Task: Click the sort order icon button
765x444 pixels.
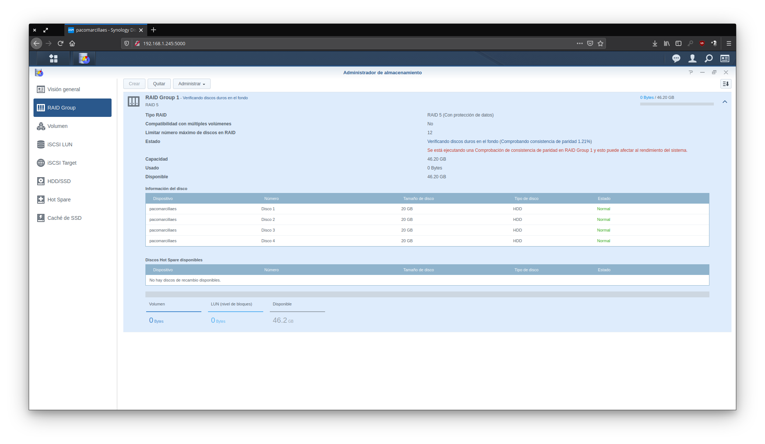Action: point(726,84)
